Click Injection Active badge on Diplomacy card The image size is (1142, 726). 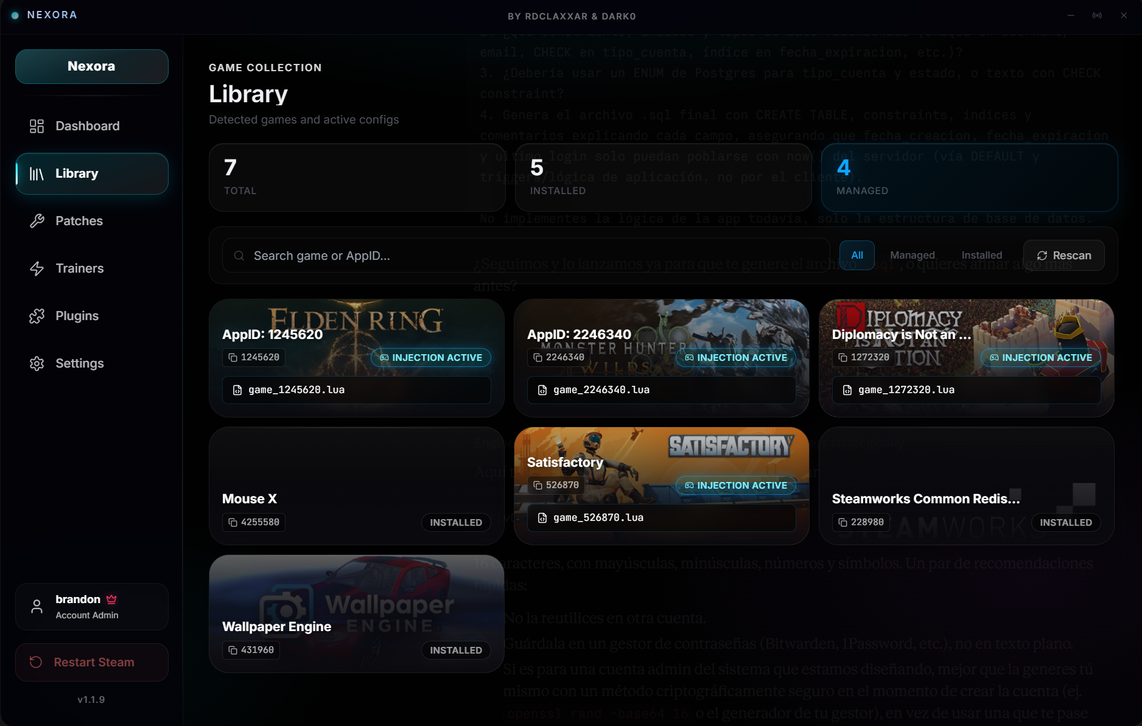click(1041, 358)
